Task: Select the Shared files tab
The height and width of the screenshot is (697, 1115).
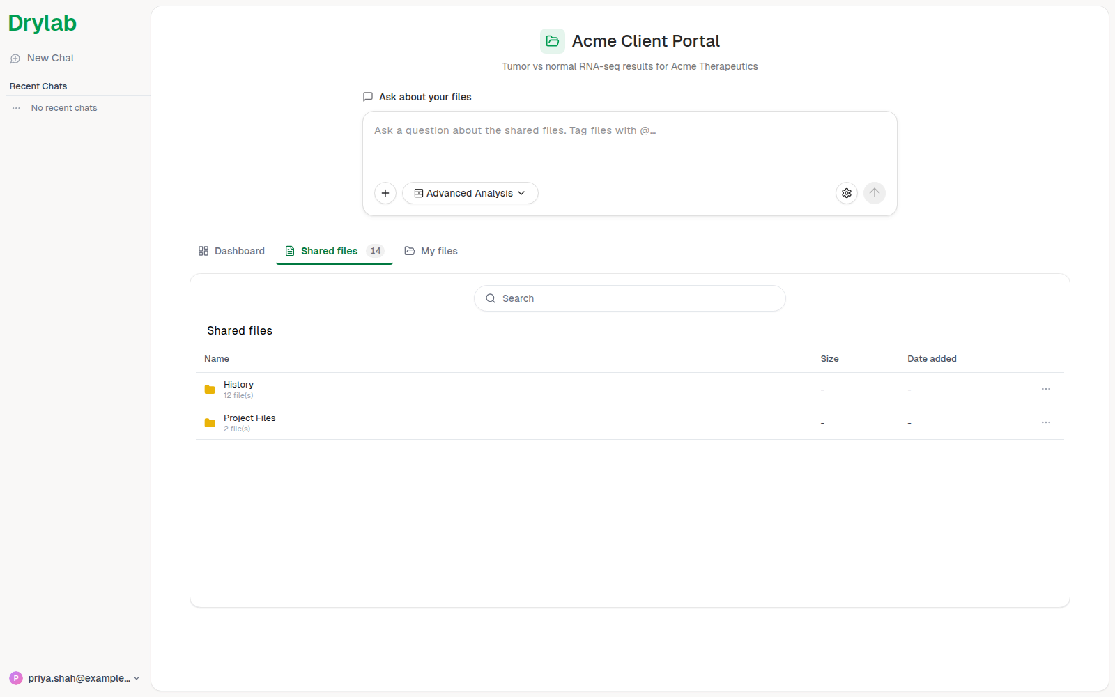Action: (x=334, y=251)
